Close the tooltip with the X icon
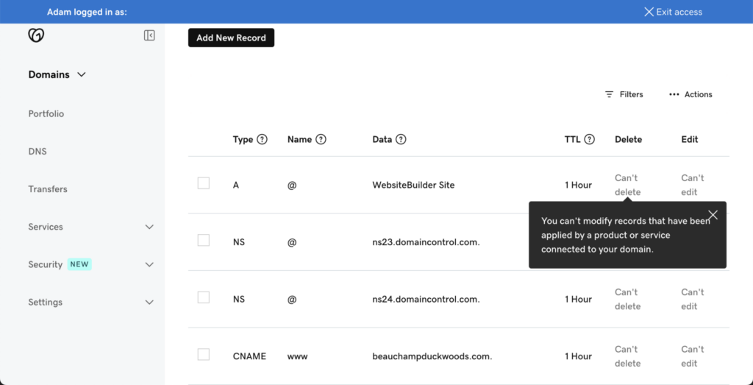 713,215
